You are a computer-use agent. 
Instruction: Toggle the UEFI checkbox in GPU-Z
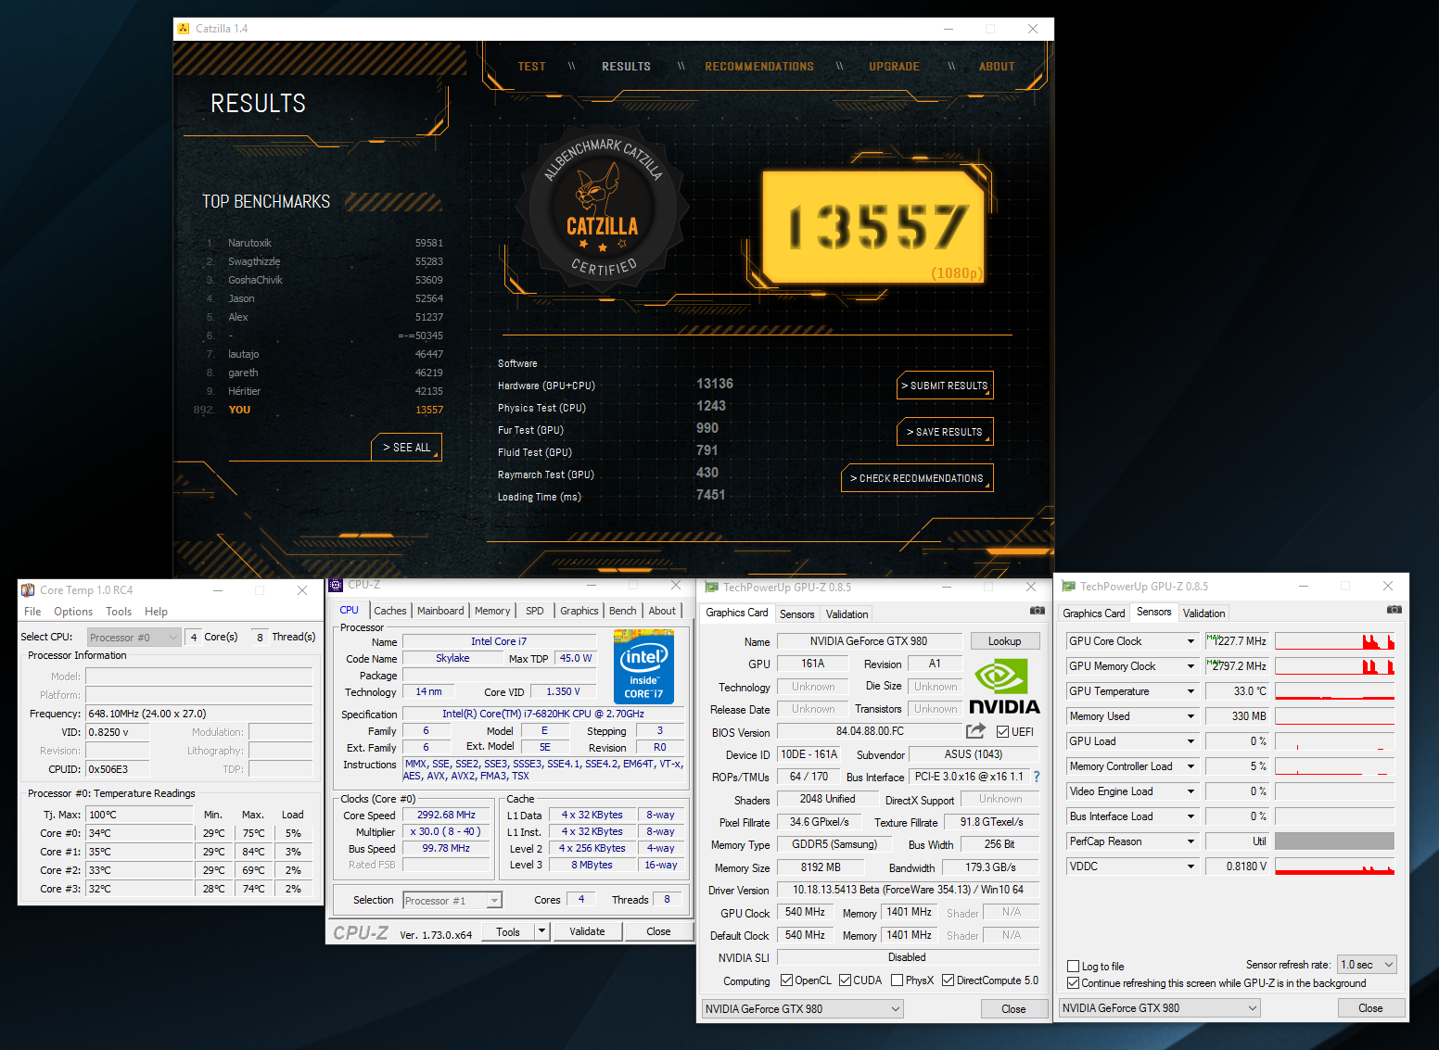click(1002, 732)
